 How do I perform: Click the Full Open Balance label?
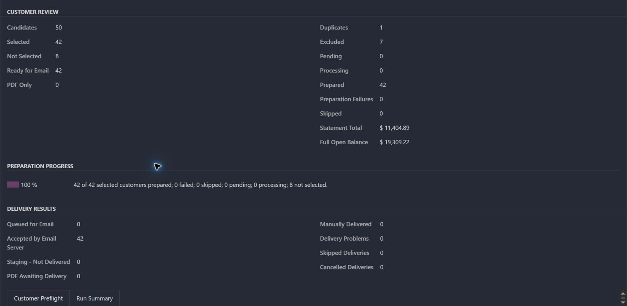pyautogui.click(x=344, y=142)
